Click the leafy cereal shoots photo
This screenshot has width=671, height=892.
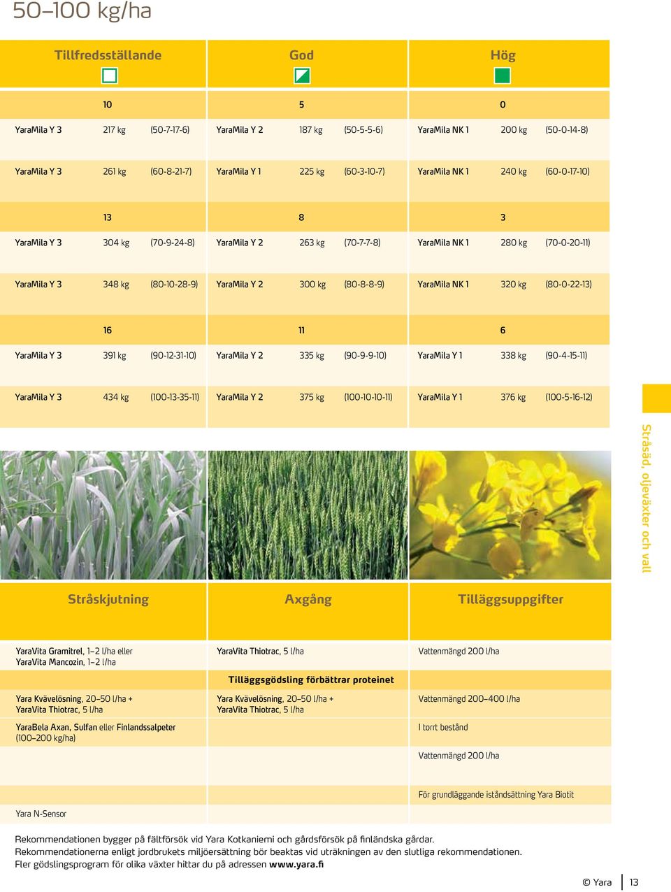point(103,515)
